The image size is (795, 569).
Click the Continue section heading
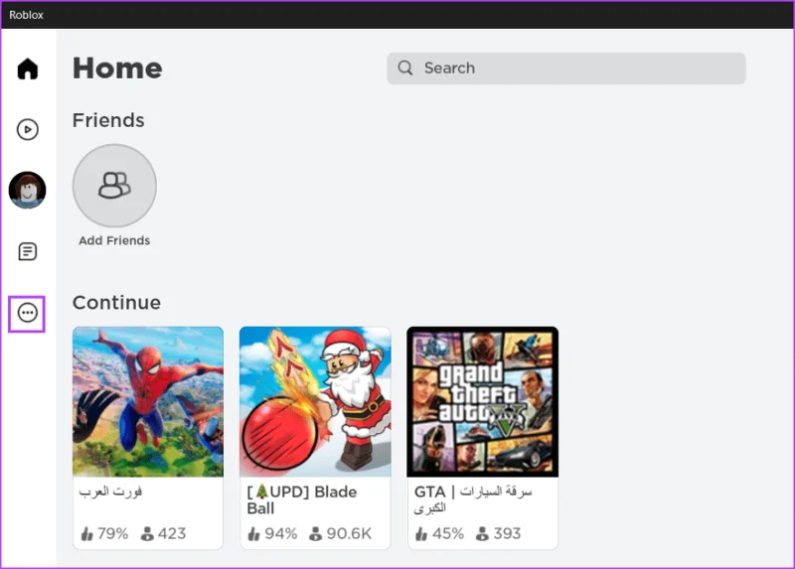[x=116, y=303]
